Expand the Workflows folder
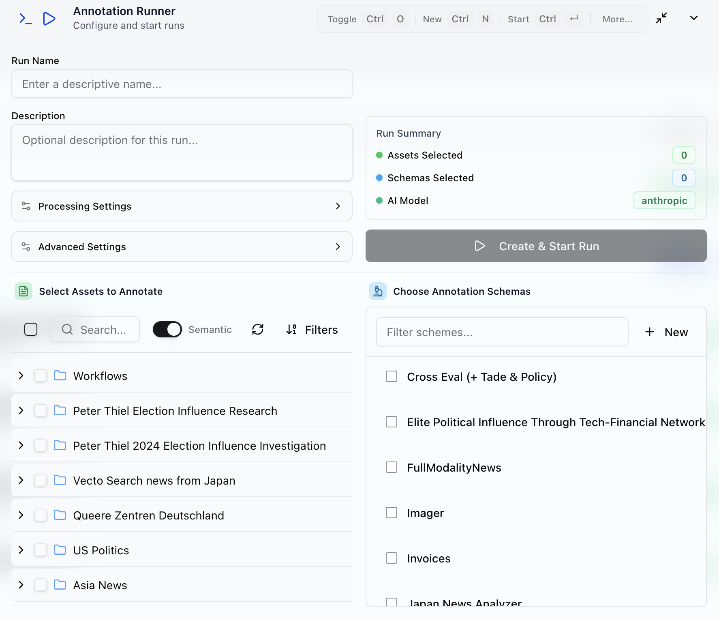This screenshot has width=719, height=618. point(21,376)
